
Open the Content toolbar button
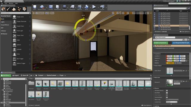51,7
